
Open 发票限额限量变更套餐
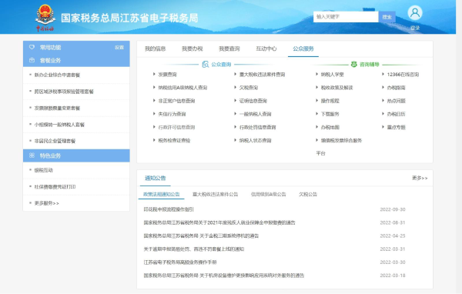(57, 108)
